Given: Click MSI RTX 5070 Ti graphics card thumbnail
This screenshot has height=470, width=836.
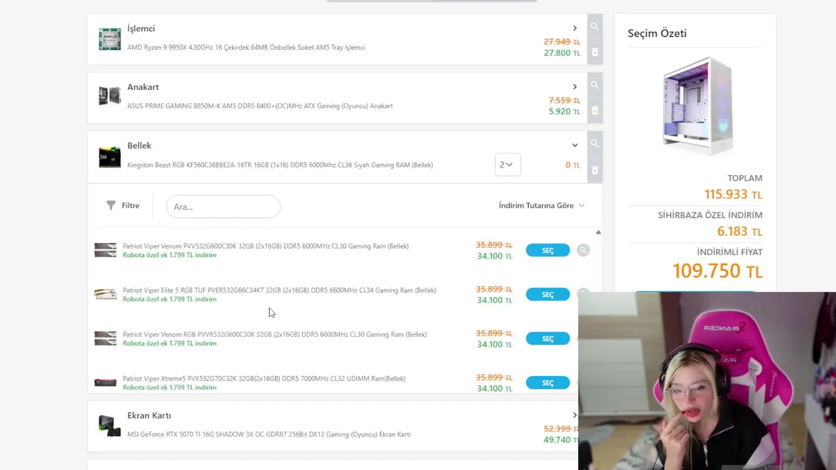Looking at the screenshot, I should pos(110,426).
